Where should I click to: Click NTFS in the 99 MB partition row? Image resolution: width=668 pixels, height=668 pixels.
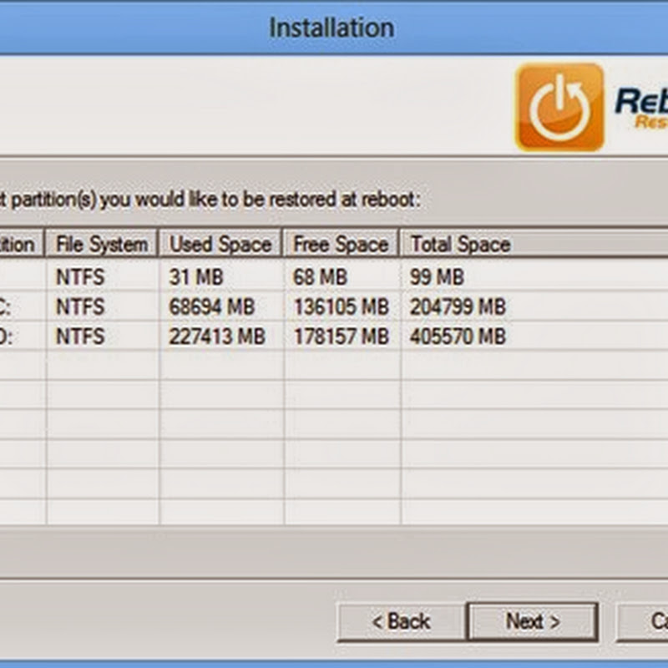click(80, 277)
